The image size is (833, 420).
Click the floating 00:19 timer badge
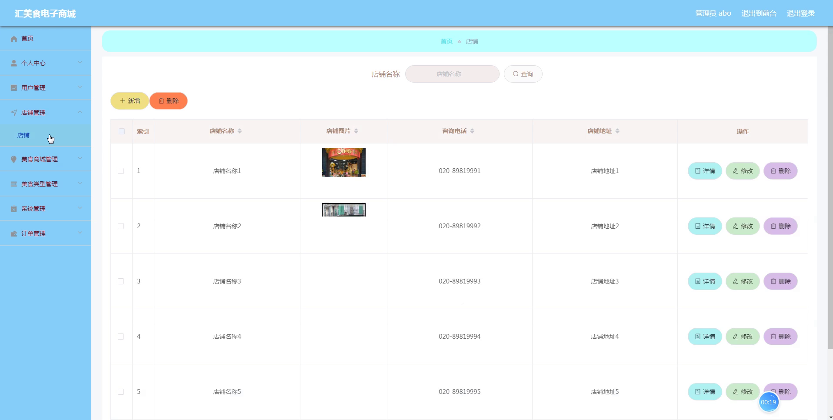pyautogui.click(x=768, y=402)
